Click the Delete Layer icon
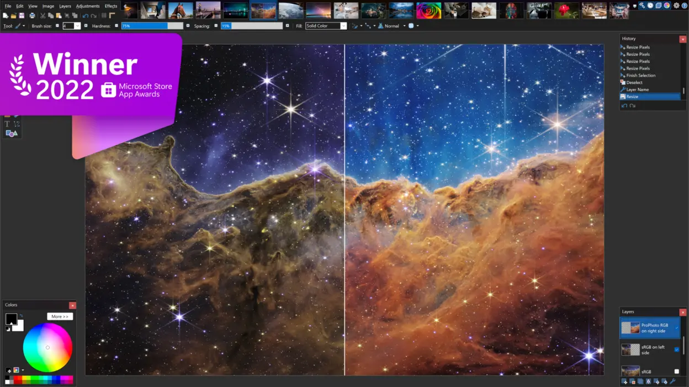The image size is (689, 387). pyautogui.click(x=633, y=381)
